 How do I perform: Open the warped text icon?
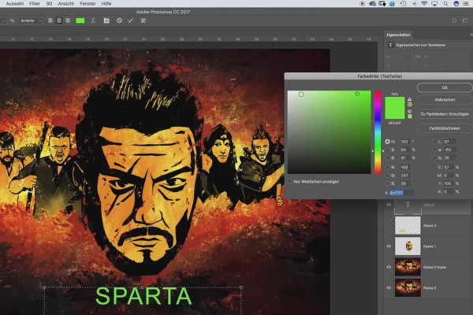tap(93, 20)
